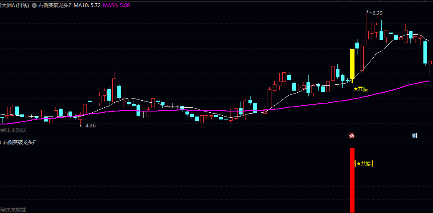The height and width of the screenshot is (213, 433).
Task: Click the yellow ★共振 label under the candle
Action: [x=361, y=89]
